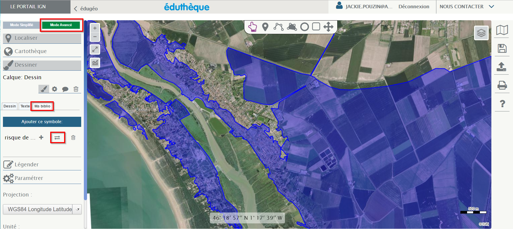This screenshot has width=513, height=229.
Task: Click the Déconnexion link
Action: [414, 7]
